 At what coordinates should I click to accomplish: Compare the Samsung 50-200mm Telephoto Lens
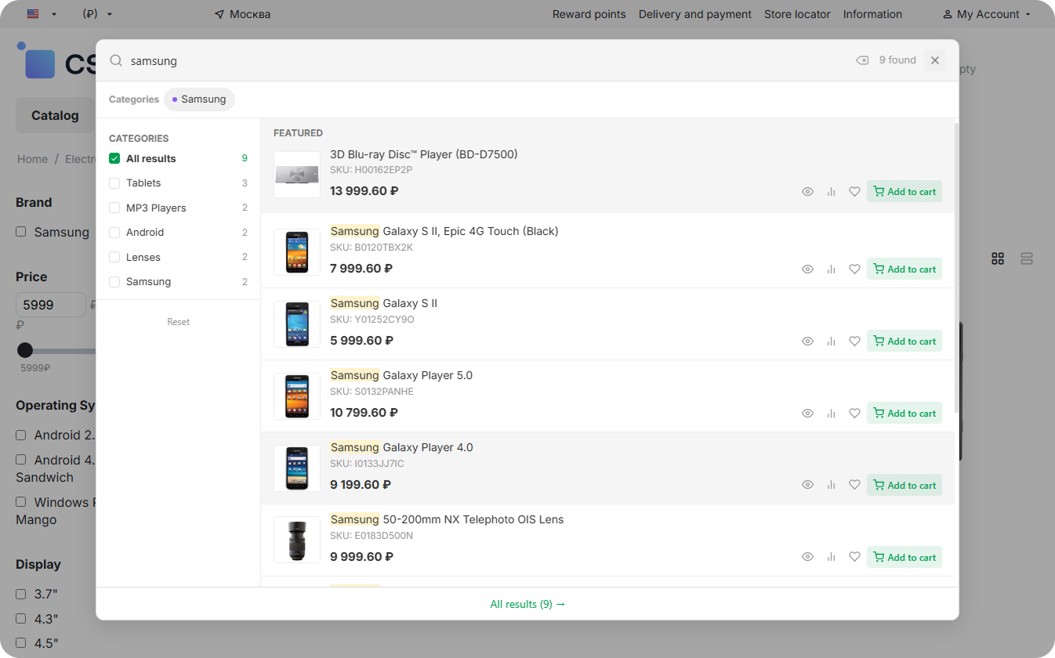[831, 558]
